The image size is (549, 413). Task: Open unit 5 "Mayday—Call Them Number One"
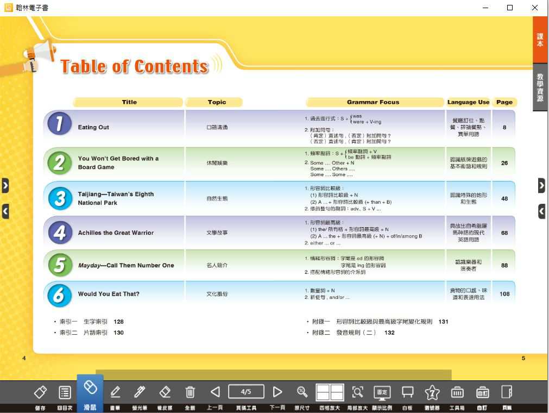point(126,265)
